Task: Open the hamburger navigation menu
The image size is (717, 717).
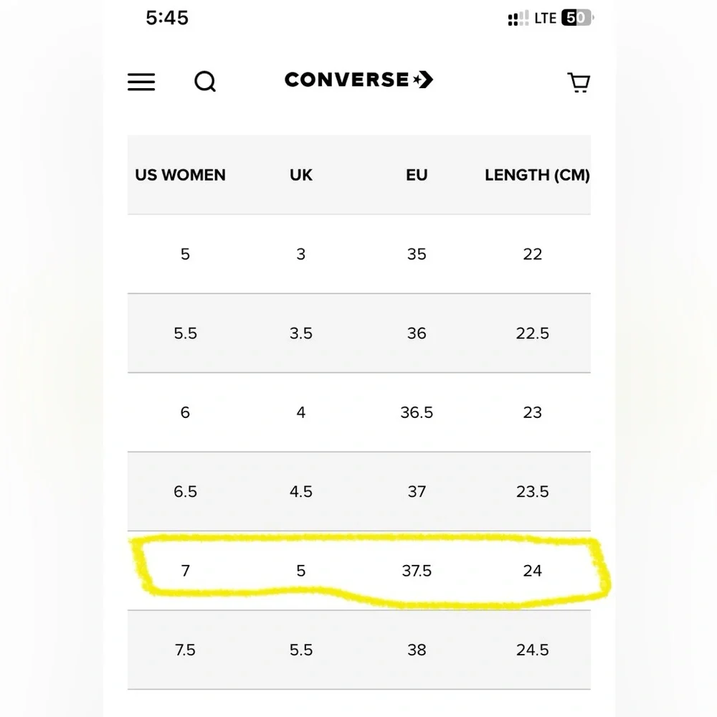Action: coord(141,82)
